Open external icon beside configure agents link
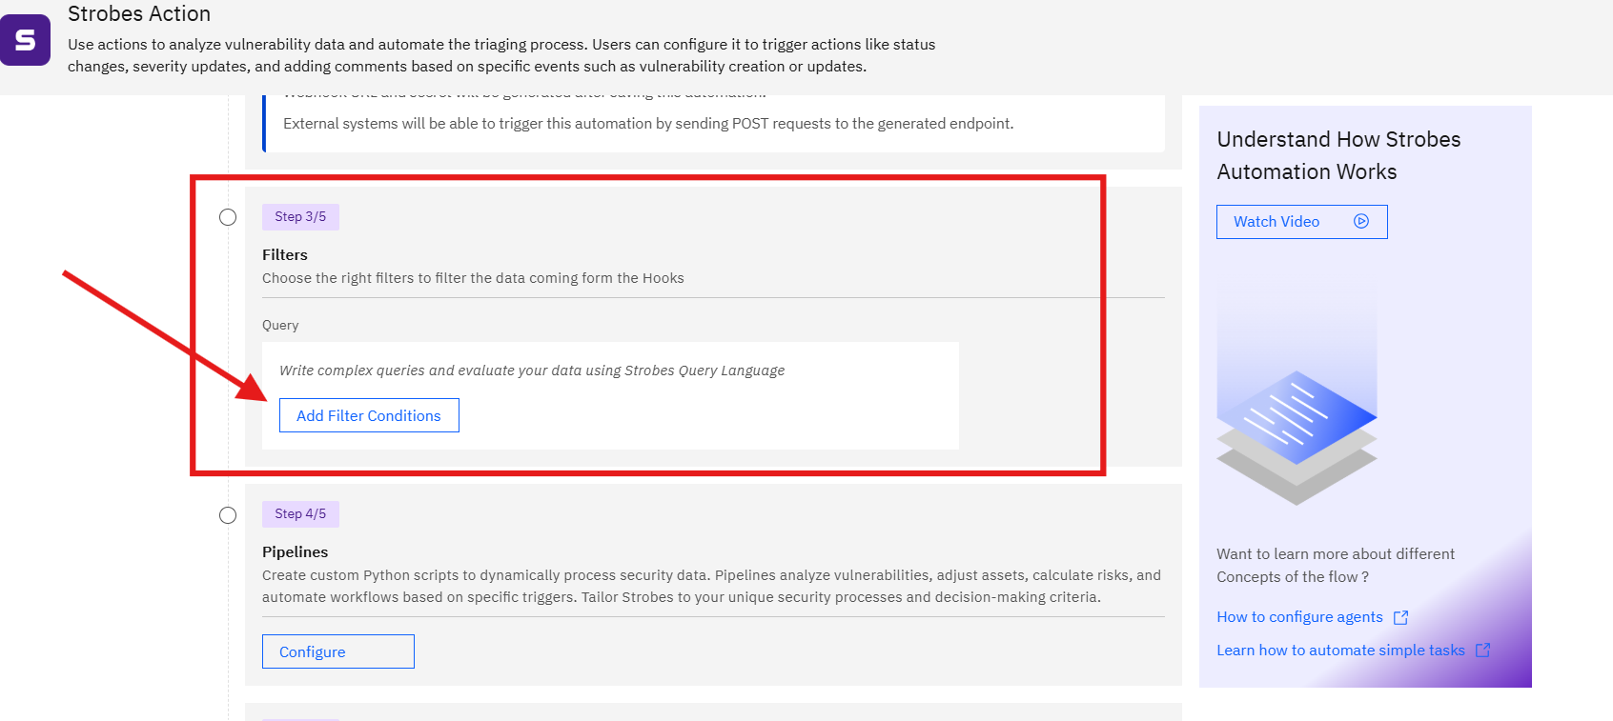Image resolution: width=1613 pixels, height=721 pixels. [1400, 618]
